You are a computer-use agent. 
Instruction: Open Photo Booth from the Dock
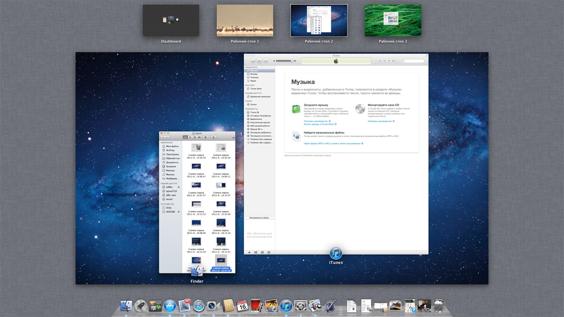click(256, 306)
